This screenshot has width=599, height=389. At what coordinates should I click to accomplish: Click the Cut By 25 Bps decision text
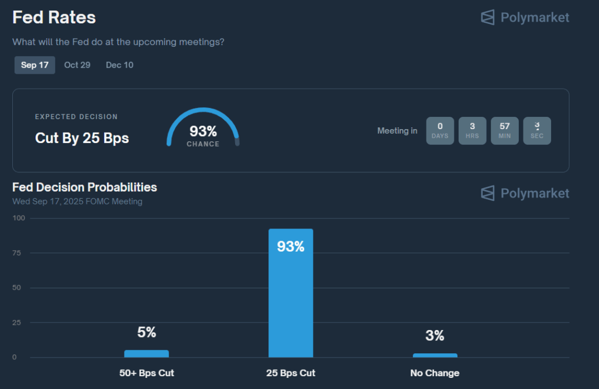point(82,138)
